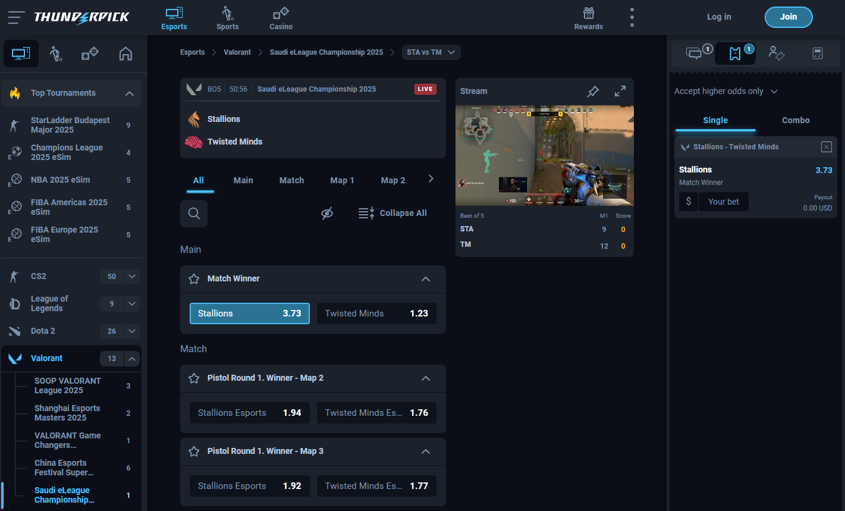Switch to the bet slip ticket panel
The image size is (845, 511).
735,53
